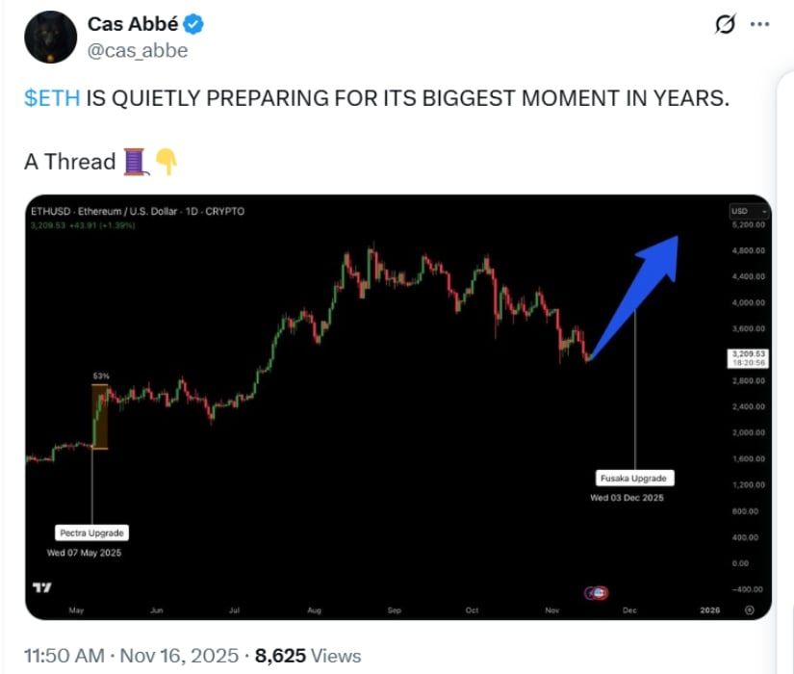This screenshot has height=674, width=794.
Task: Open the Grok slashed-circle icon
Action: click(725, 27)
